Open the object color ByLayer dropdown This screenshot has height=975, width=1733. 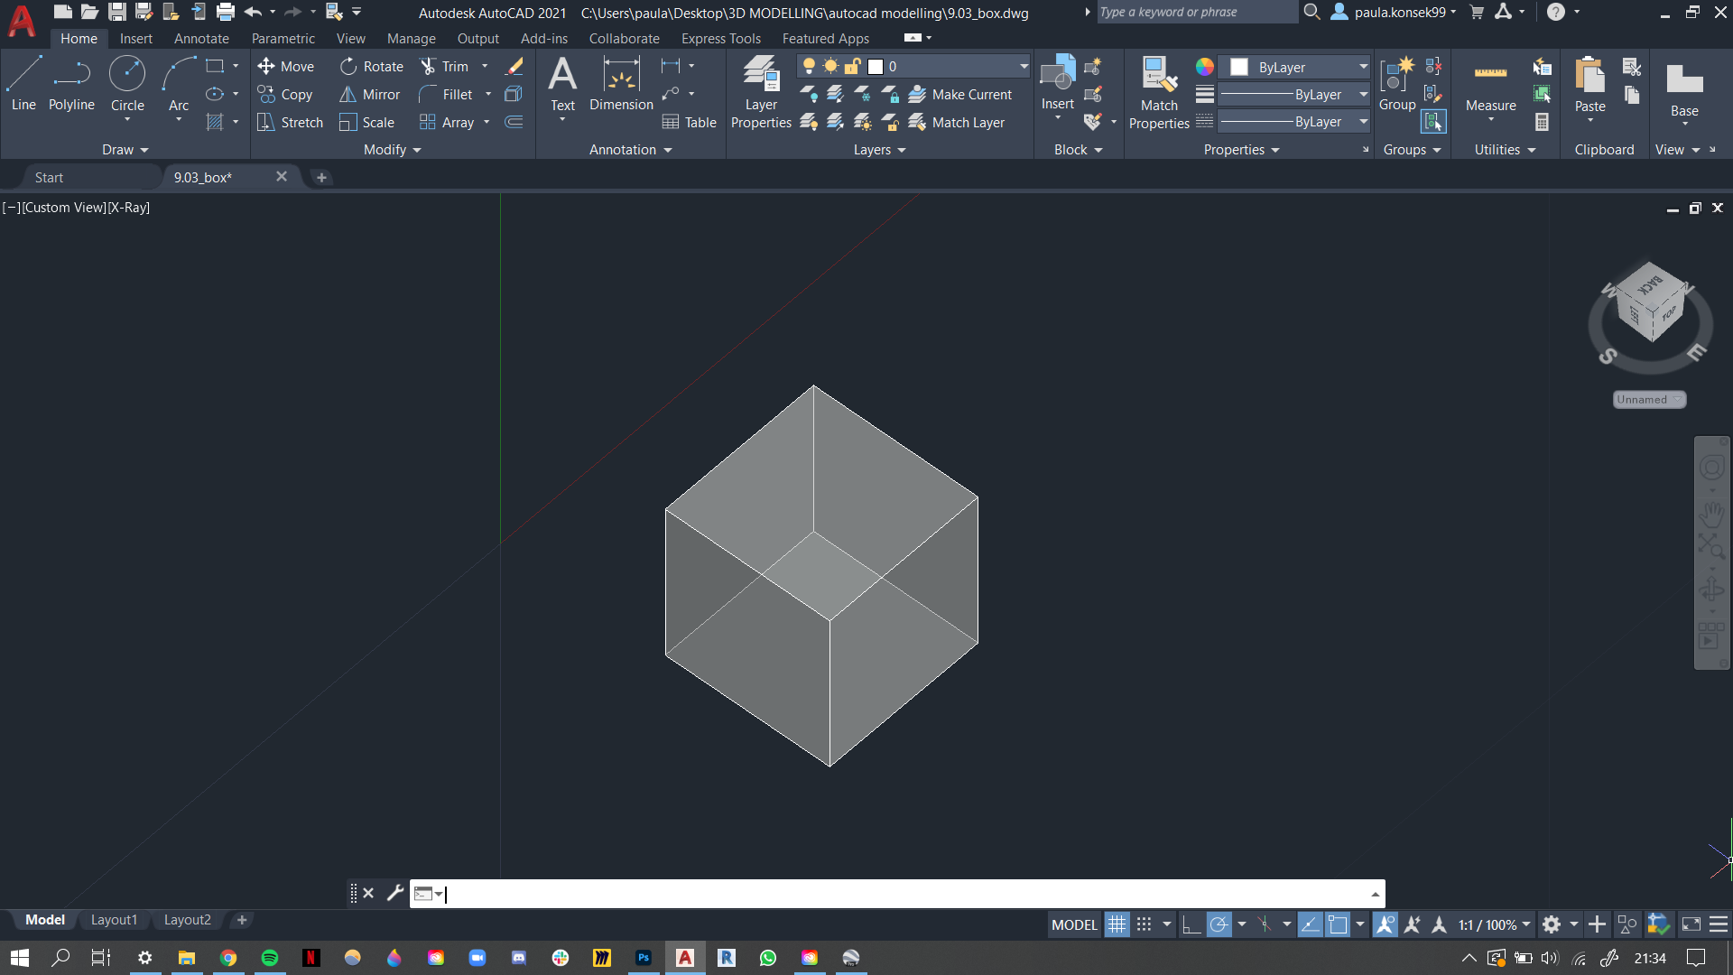(1363, 67)
